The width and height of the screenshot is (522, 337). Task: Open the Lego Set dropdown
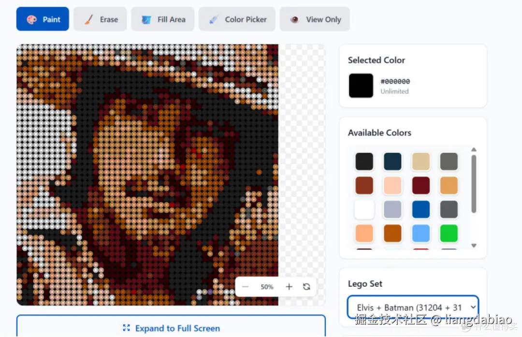[413, 308]
